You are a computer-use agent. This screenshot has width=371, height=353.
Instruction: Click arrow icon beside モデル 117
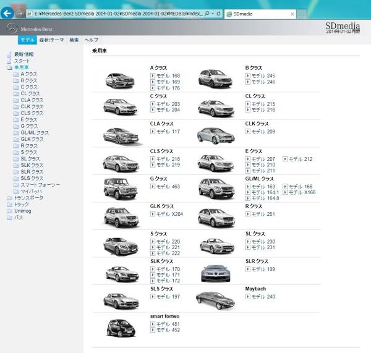pyautogui.click(x=153, y=131)
